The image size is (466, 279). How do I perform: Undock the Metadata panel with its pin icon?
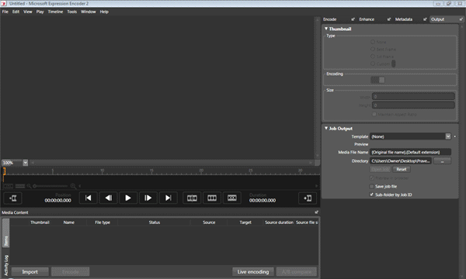coord(425,19)
